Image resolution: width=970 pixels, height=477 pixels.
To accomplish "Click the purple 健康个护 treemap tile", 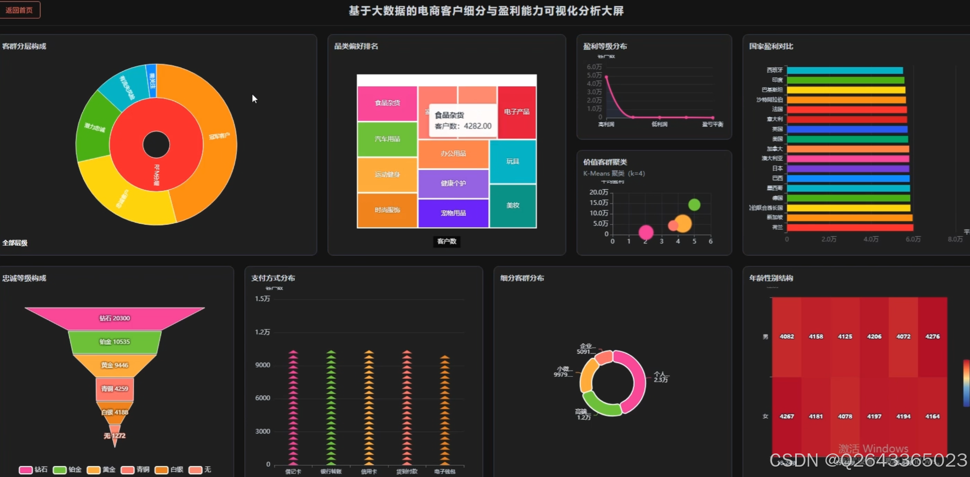I will coord(453,184).
